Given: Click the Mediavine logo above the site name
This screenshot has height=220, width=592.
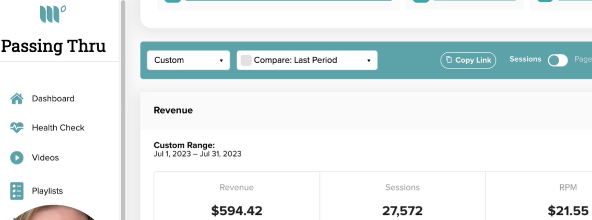Looking at the screenshot, I should [53, 14].
